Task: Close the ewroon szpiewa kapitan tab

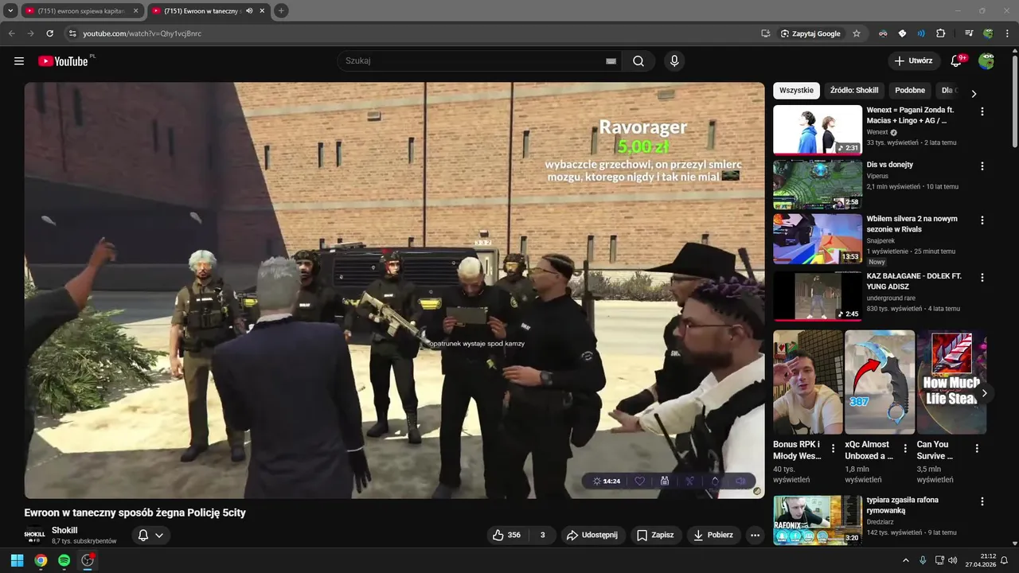Action: pos(135,11)
